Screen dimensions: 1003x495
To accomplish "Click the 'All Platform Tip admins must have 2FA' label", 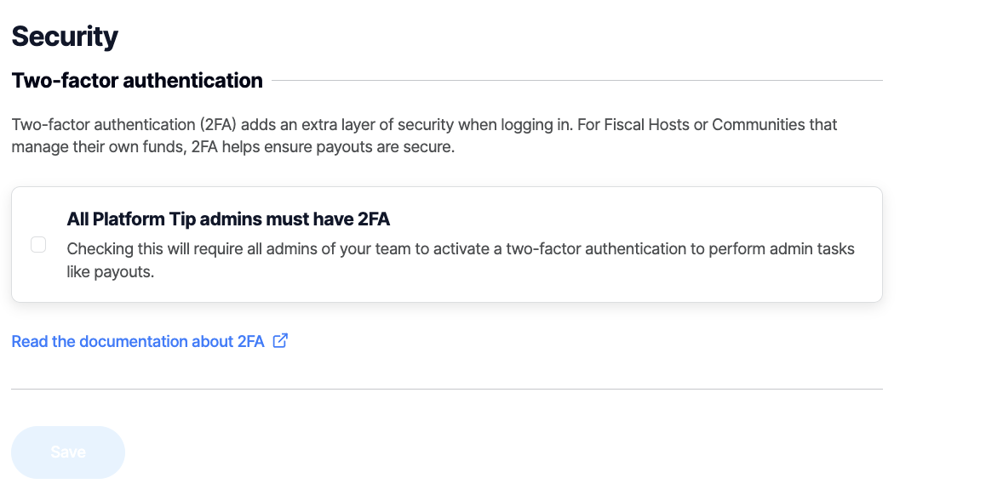I will click(x=228, y=219).
